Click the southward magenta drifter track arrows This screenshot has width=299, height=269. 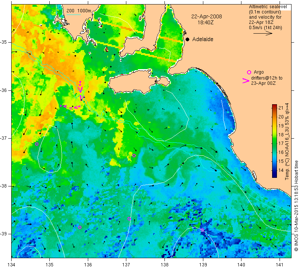pos(81,91)
